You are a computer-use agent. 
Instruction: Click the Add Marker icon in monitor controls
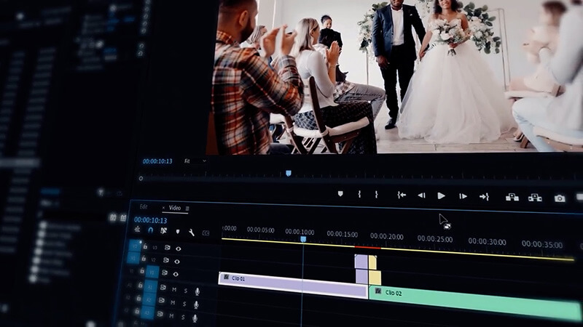click(340, 194)
